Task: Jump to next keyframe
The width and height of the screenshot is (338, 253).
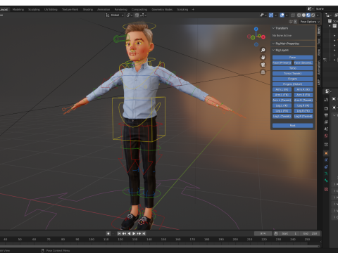Action: [139, 233]
